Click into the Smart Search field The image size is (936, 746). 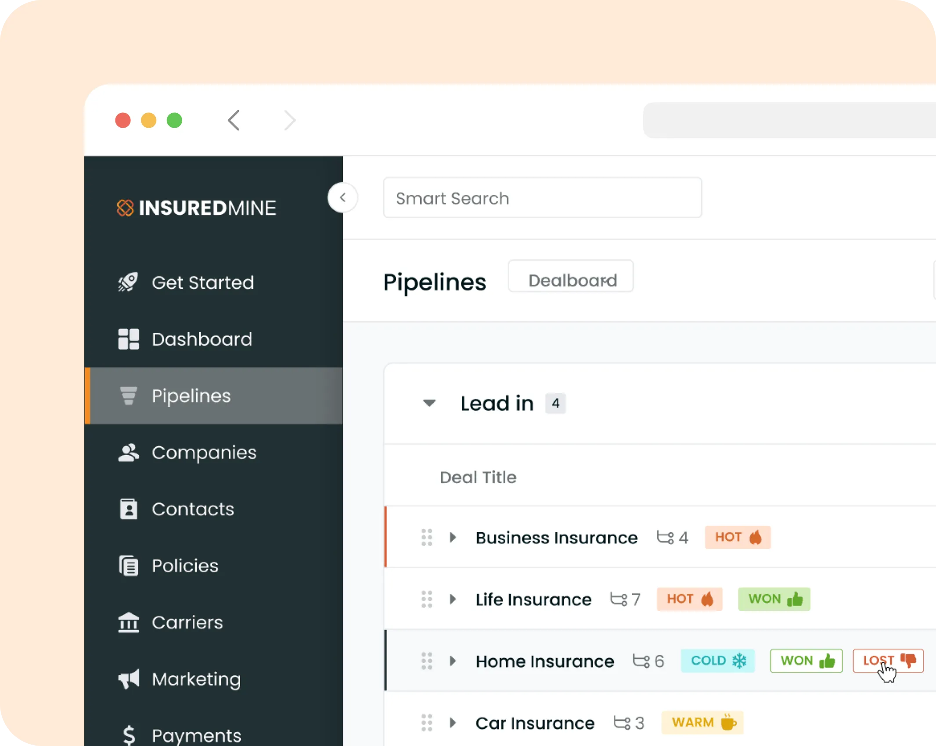tap(542, 198)
